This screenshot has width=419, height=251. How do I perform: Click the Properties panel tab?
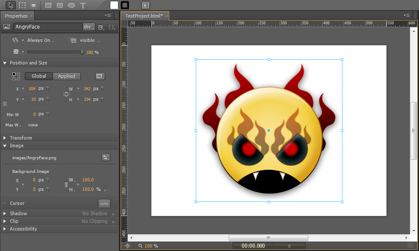coord(16,16)
